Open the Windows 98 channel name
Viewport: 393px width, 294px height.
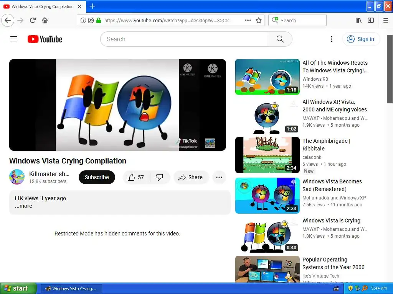point(315,79)
